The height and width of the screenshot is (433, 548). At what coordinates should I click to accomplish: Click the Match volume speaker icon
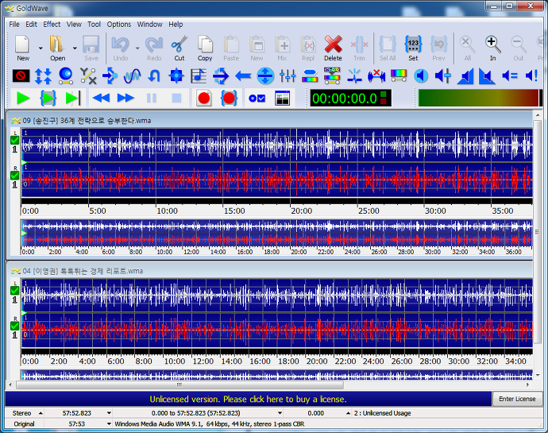tap(510, 75)
